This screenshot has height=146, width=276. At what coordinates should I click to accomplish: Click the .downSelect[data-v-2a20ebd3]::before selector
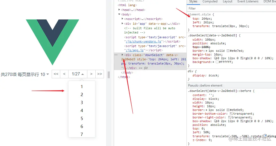(220, 91)
